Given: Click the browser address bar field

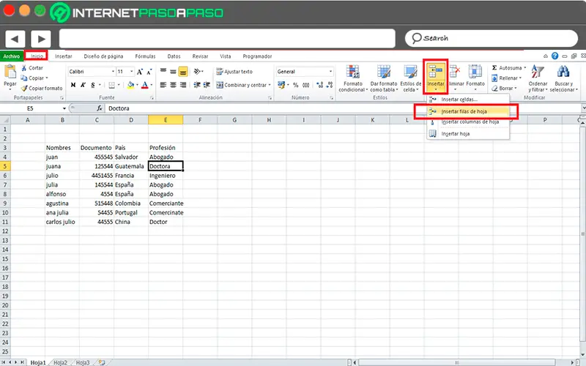Looking at the screenshot, I should pos(227,39).
